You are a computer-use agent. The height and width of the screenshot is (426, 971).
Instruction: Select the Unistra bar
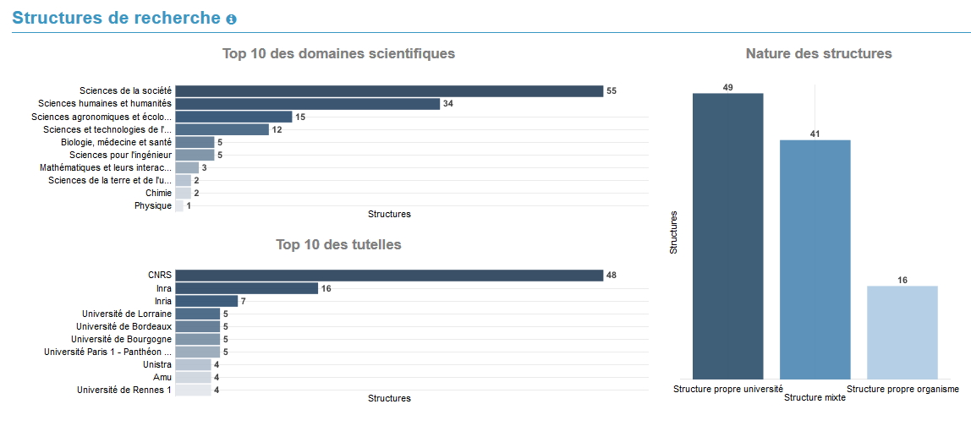(x=193, y=364)
